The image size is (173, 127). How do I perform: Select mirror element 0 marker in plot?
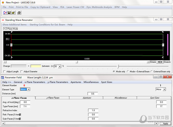[11, 45]
